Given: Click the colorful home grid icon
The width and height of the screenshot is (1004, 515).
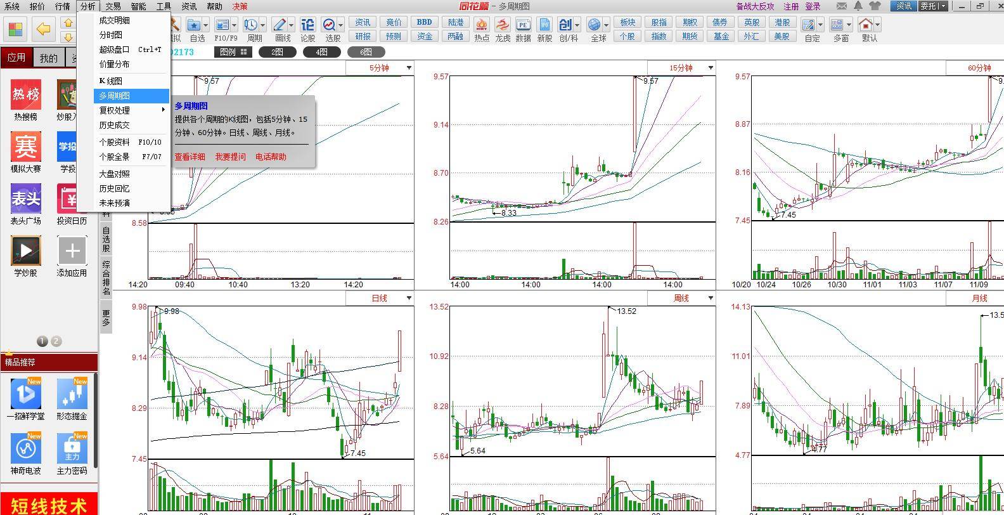Looking at the screenshot, I should click(x=16, y=29).
